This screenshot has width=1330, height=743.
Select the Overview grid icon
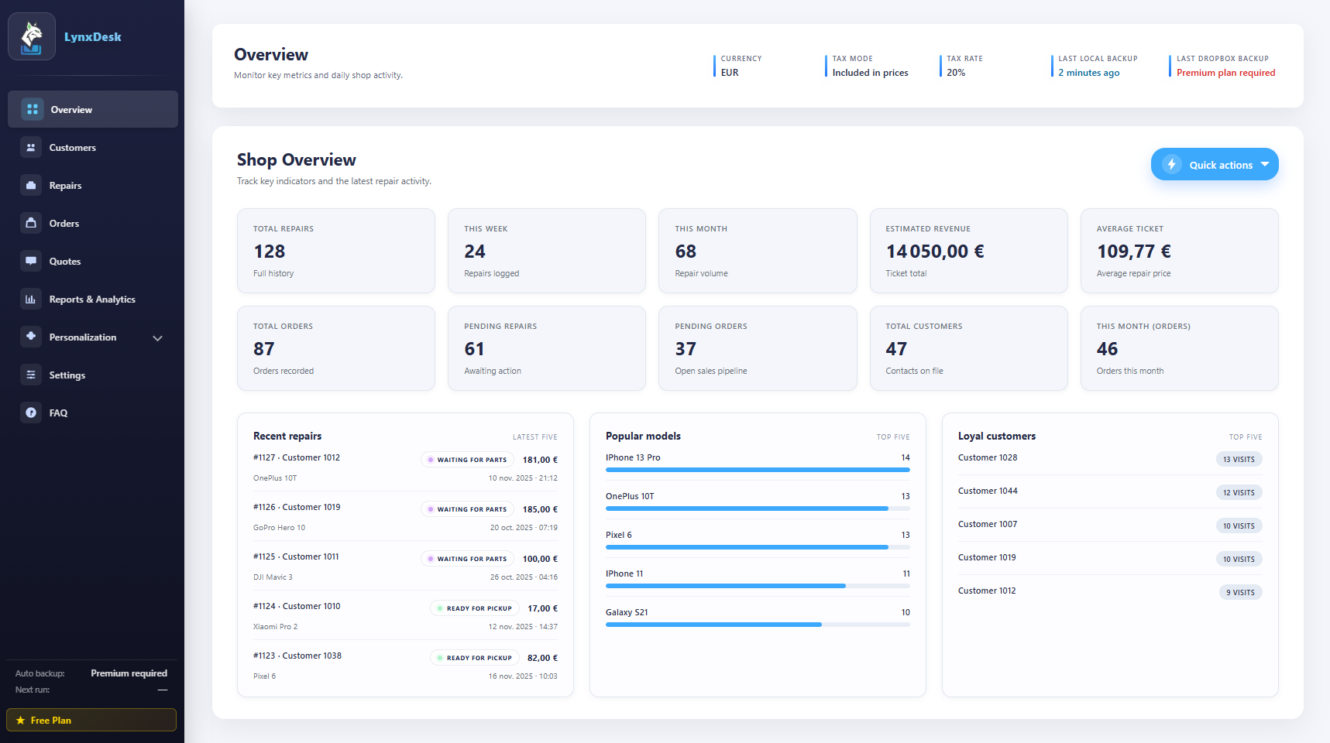[x=33, y=109]
